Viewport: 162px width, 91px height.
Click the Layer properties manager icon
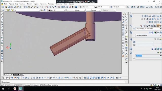3,10
